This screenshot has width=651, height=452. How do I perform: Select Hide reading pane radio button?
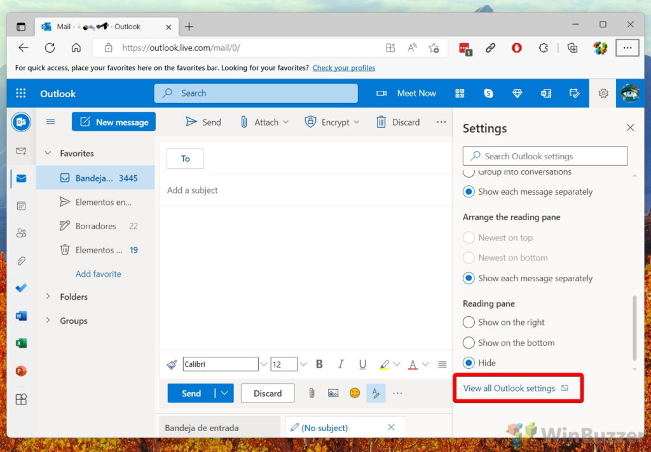[469, 363]
